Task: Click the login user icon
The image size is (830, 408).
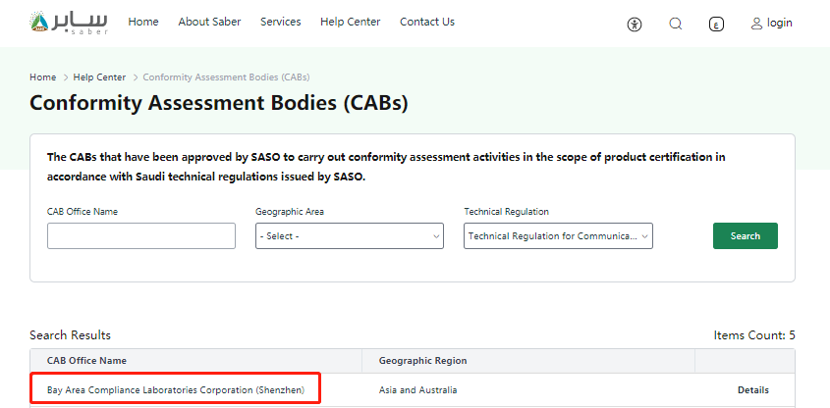Action: tap(756, 23)
